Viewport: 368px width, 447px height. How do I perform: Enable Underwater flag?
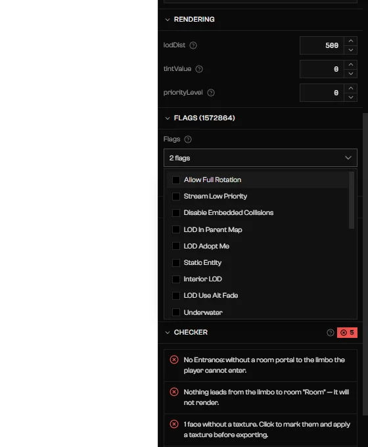[x=176, y=312]
